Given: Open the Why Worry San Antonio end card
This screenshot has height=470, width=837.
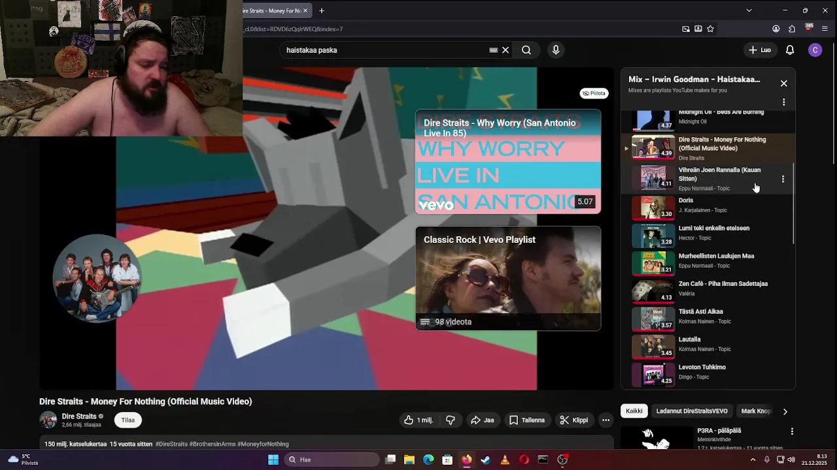Looking at the screenshot, I should [x=508, y=162].
